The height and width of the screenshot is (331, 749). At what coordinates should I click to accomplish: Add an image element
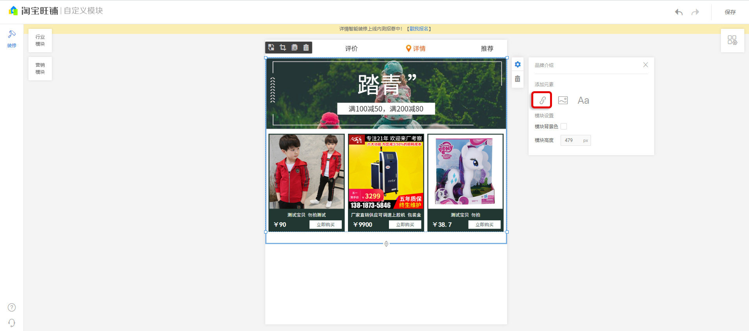coord(563,100)
